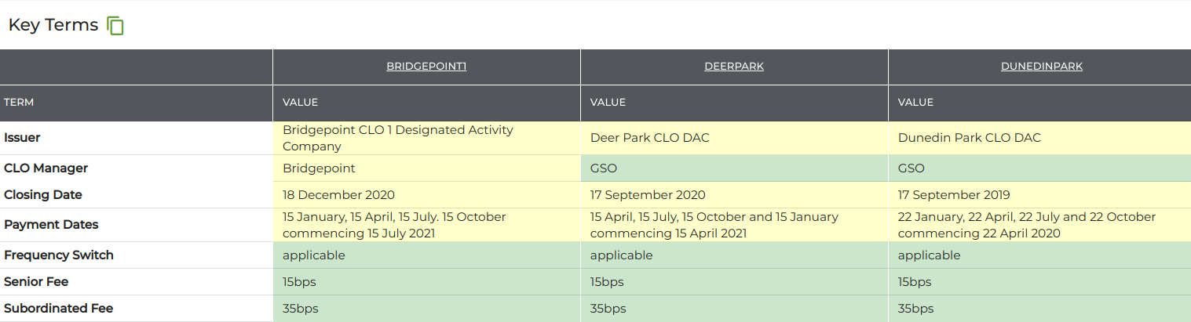
Task: Click the VALUE header under DEERPARK
Action: click(x=608, y=103)
